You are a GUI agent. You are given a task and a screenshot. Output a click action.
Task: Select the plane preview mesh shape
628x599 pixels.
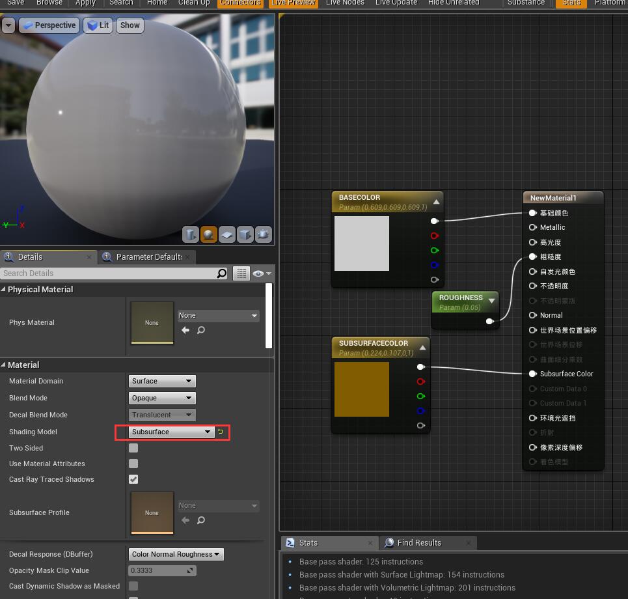point(226,235)
